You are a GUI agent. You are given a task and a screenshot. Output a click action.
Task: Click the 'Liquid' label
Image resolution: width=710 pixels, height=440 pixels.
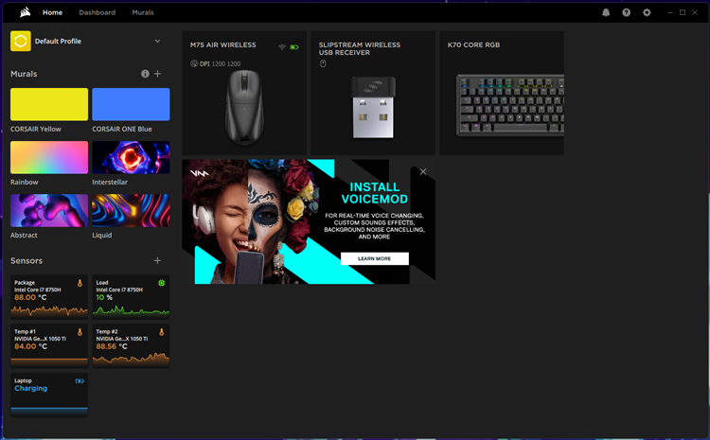pyautogui.click(x=102, y=236)
